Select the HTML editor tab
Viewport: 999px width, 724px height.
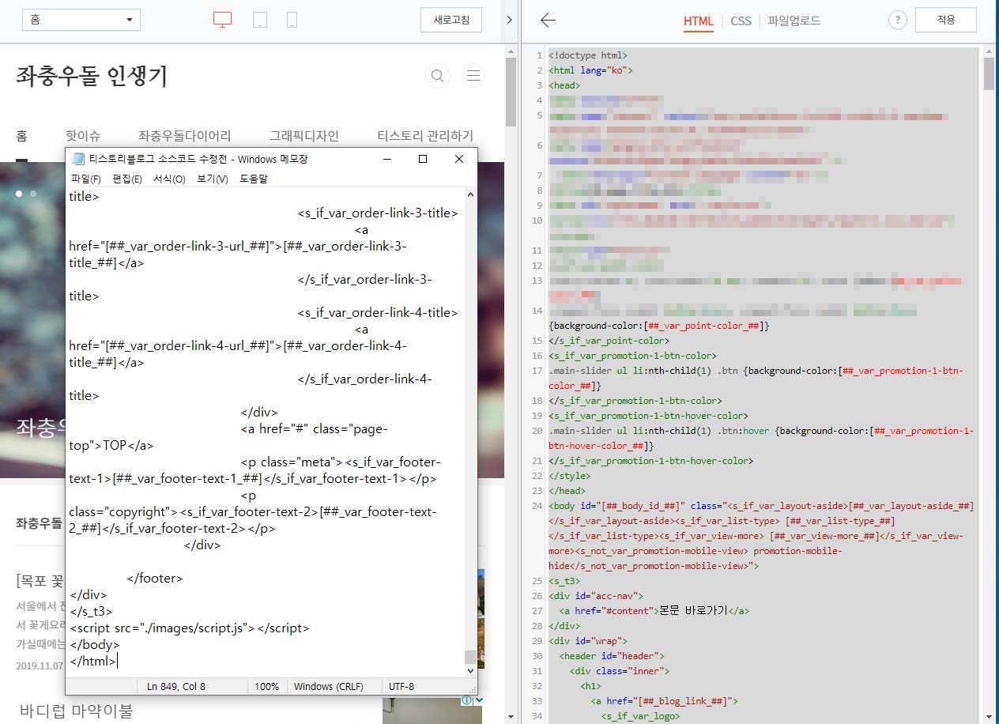click(698, 21)
